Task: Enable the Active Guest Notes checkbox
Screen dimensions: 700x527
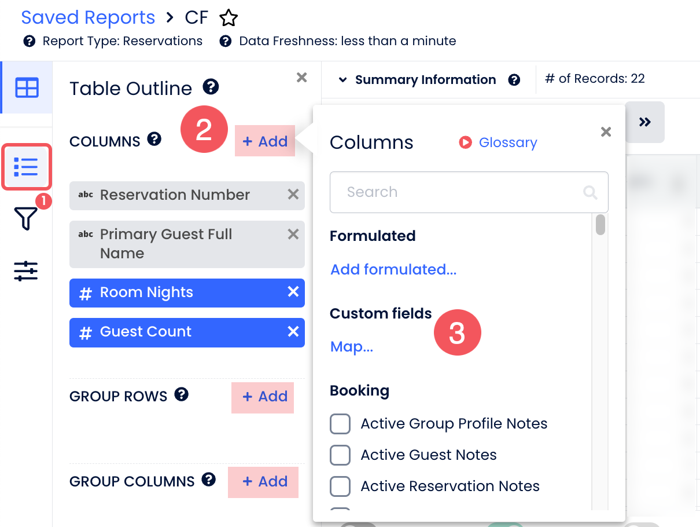Action: pos(340,455)
